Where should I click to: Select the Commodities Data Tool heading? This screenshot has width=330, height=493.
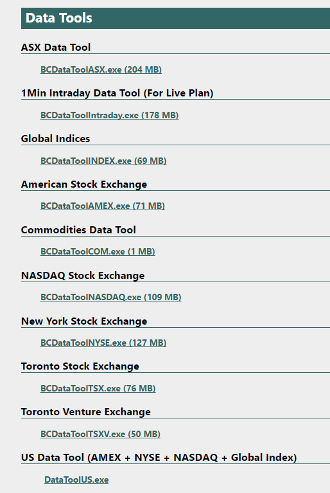78,230
